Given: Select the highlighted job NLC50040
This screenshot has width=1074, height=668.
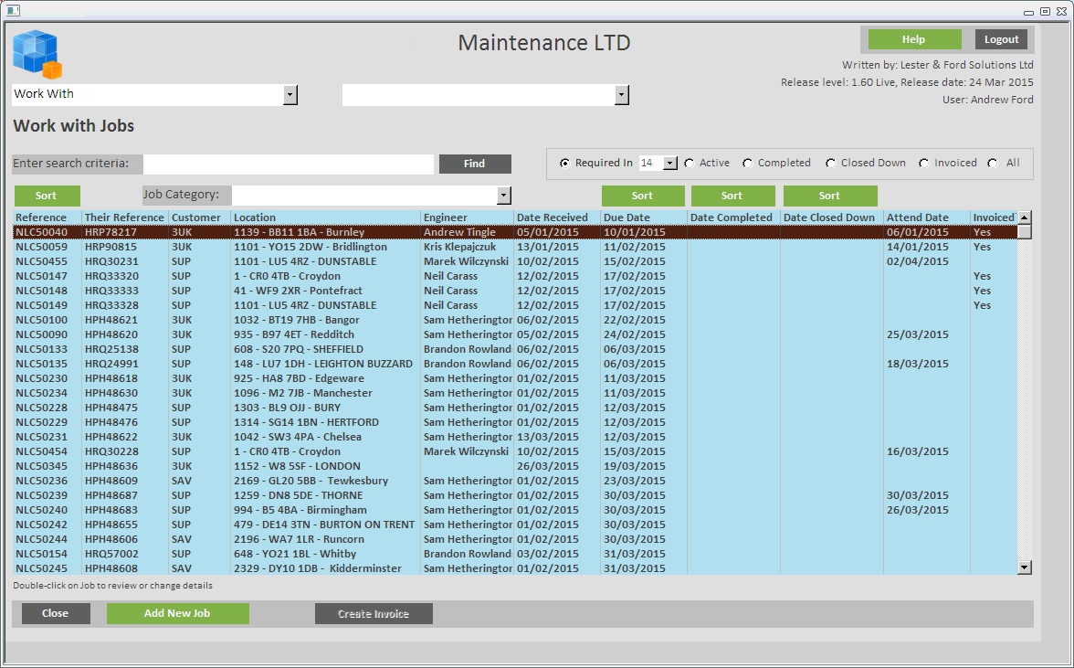Looking at the screenshot, I should (x=515, y=232).
